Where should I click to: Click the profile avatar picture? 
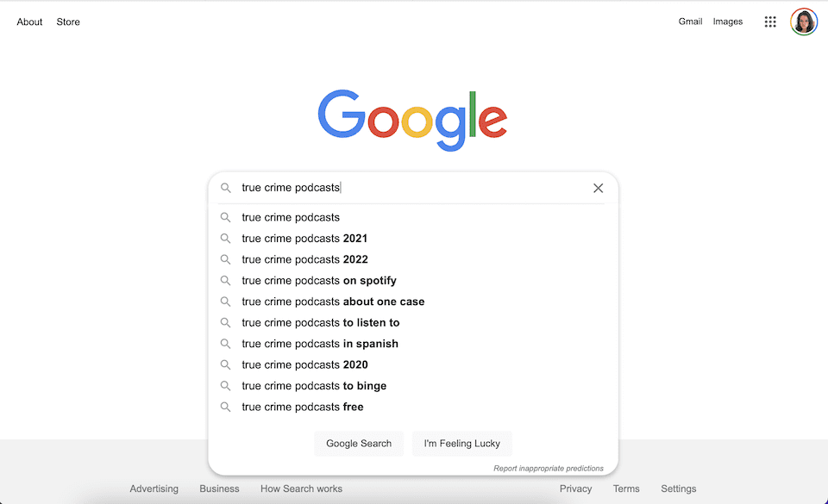click(x=803, y=22)
